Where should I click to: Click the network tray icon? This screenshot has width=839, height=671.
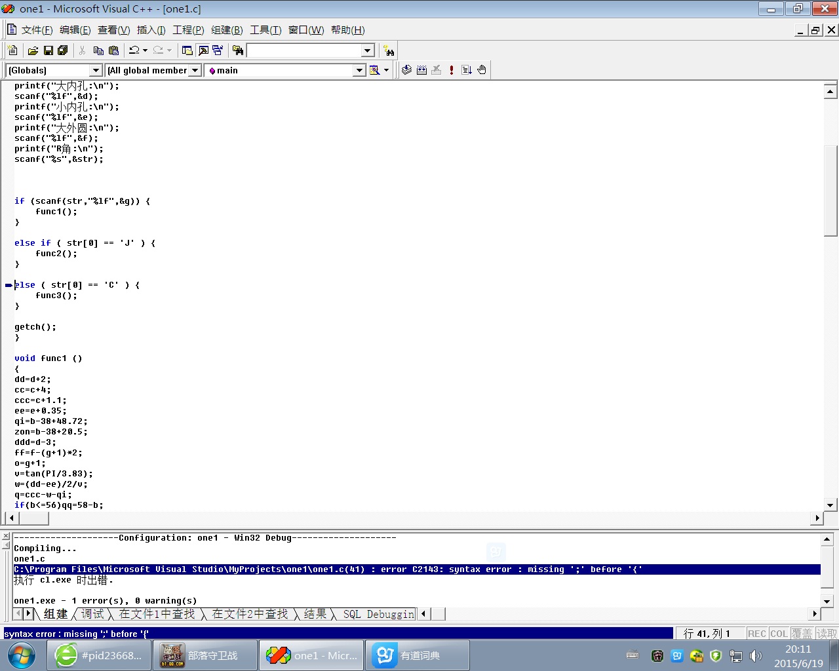736,656
